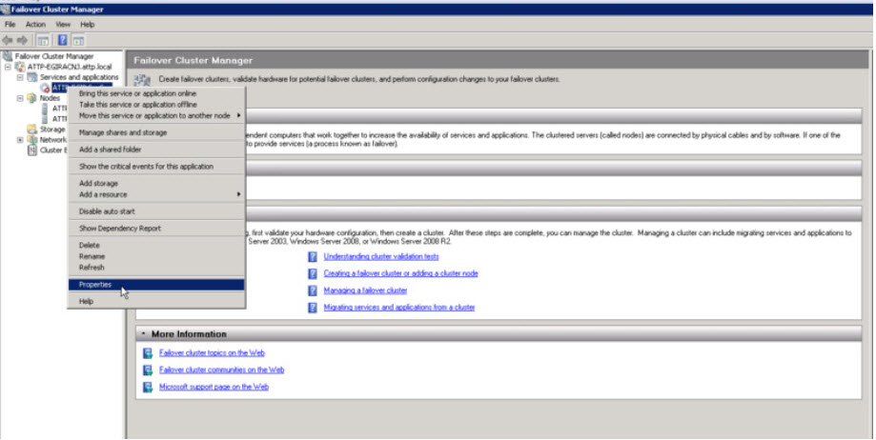Viewport: 876px width, 440px height.
Task: Open Failover cluster topics on the Web link
Action: point(212,353)
